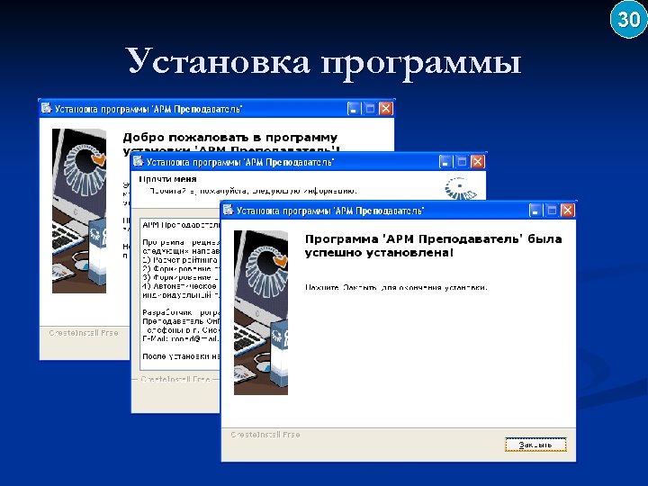
Task: Minimize the middle 'Прочти меня' window
Action: click(445, 162)
